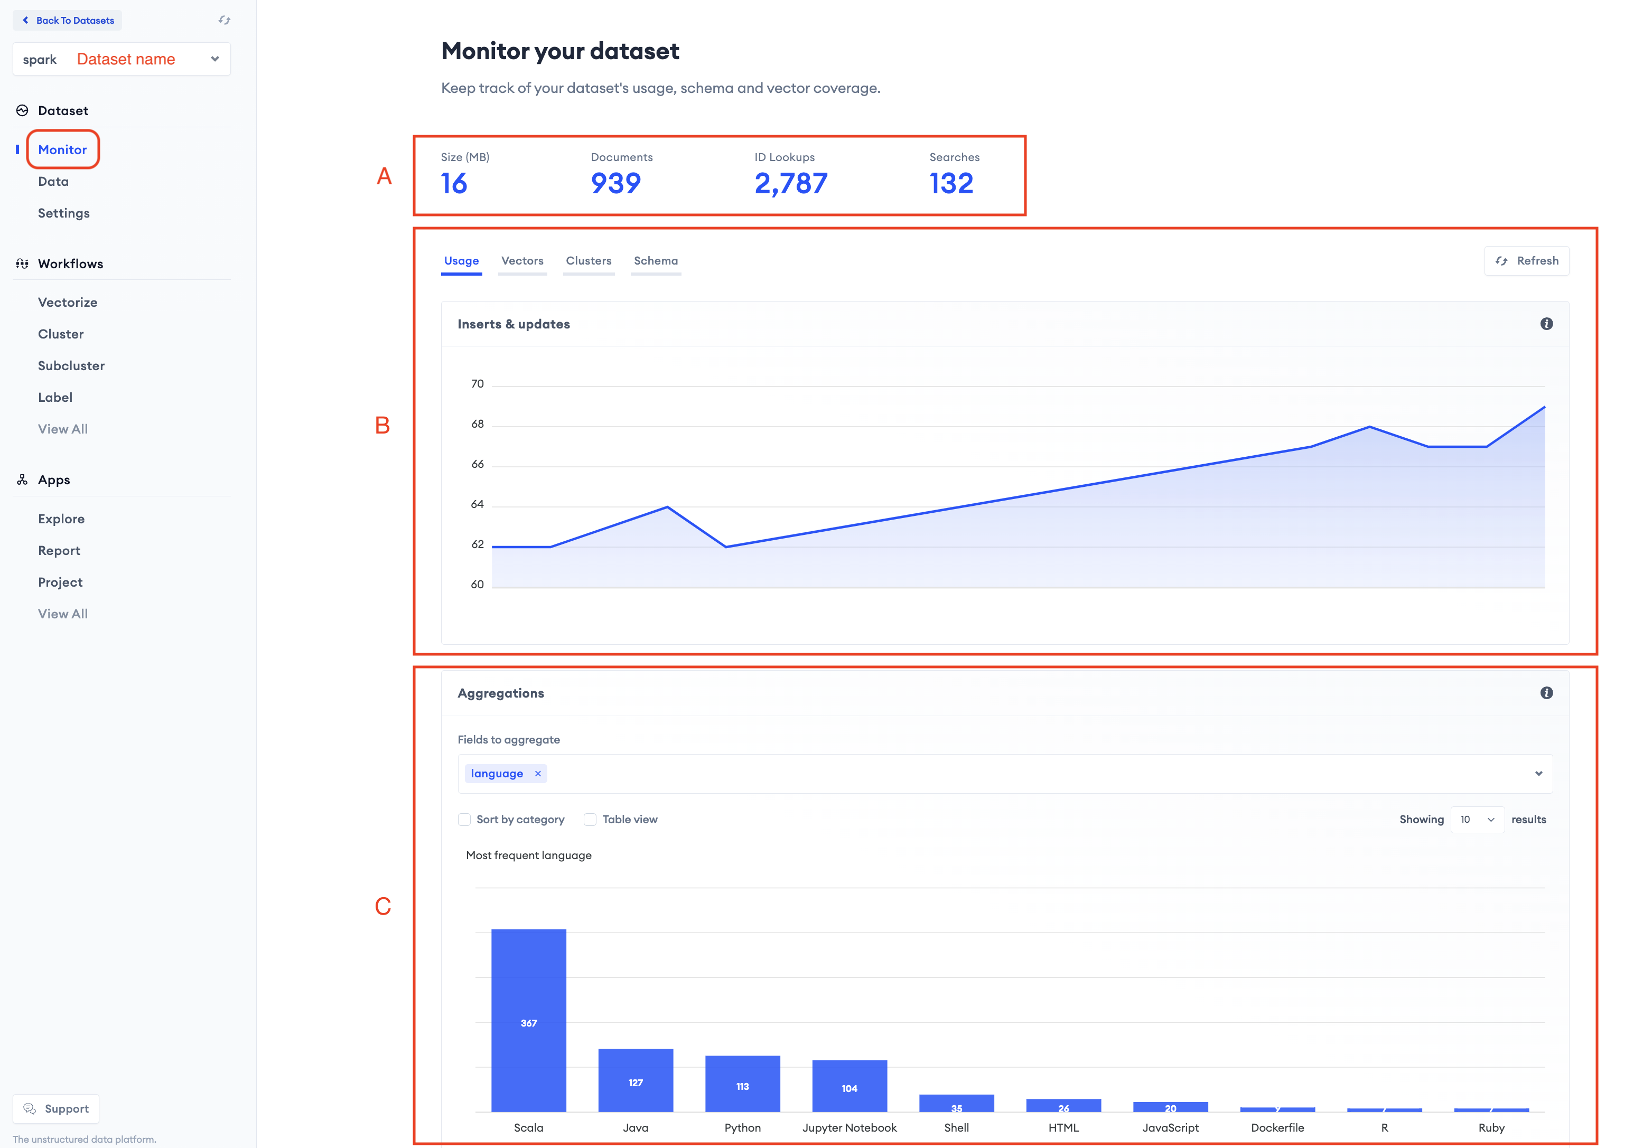Click the info icon on Aggregations panel

click(x=1546, y=692)
